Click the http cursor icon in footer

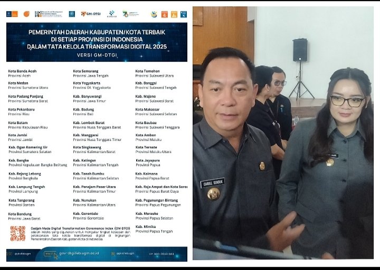coord(51,254)
